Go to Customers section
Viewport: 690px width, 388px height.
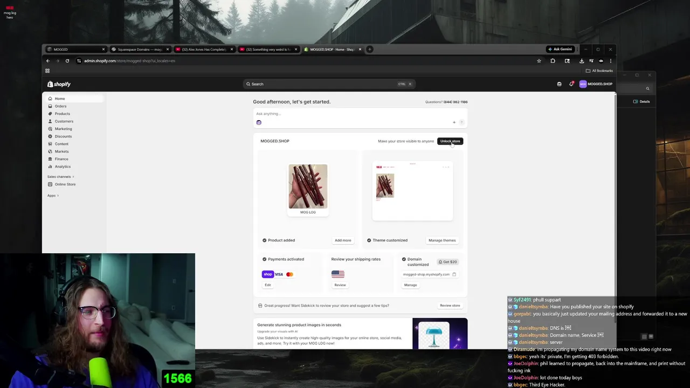click(64, 121)
